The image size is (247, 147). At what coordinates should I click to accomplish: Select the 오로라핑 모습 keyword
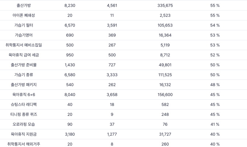[24, 125]
